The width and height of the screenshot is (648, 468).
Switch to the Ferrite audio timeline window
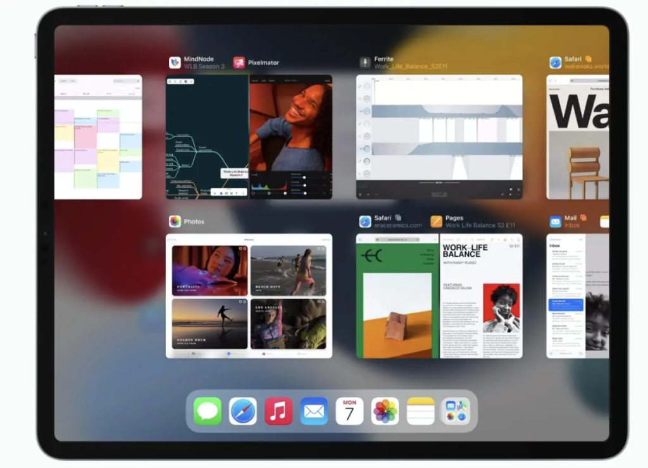[x=439, y=137]
